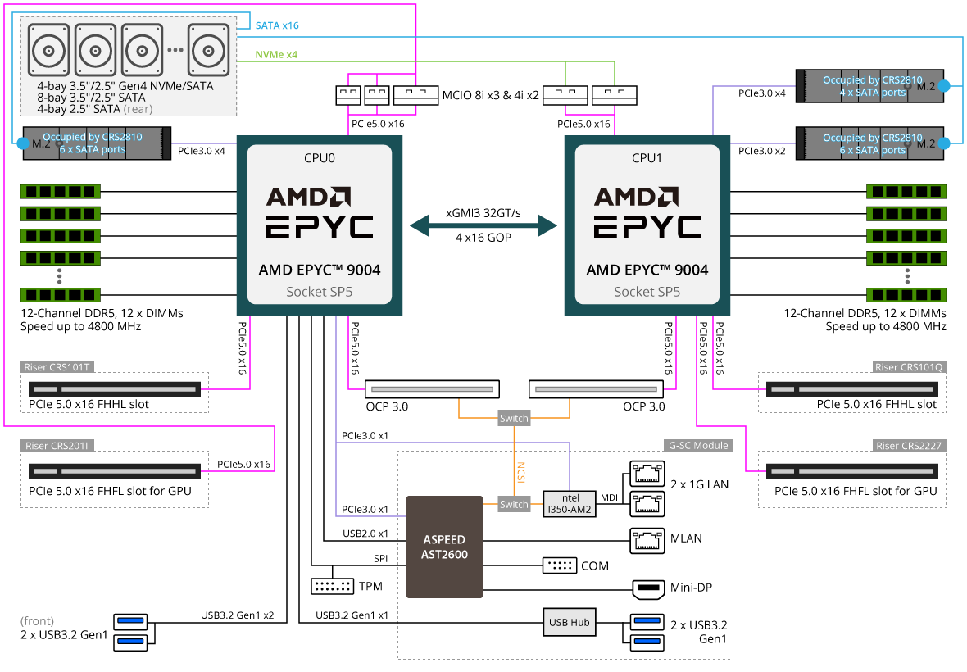Click the Riser CRS201I PCIe slot graphic

[115, 472]
